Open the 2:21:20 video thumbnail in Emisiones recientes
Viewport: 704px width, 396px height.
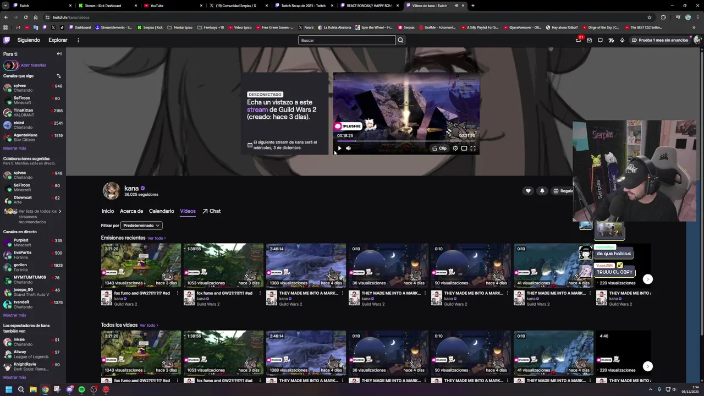141,266
